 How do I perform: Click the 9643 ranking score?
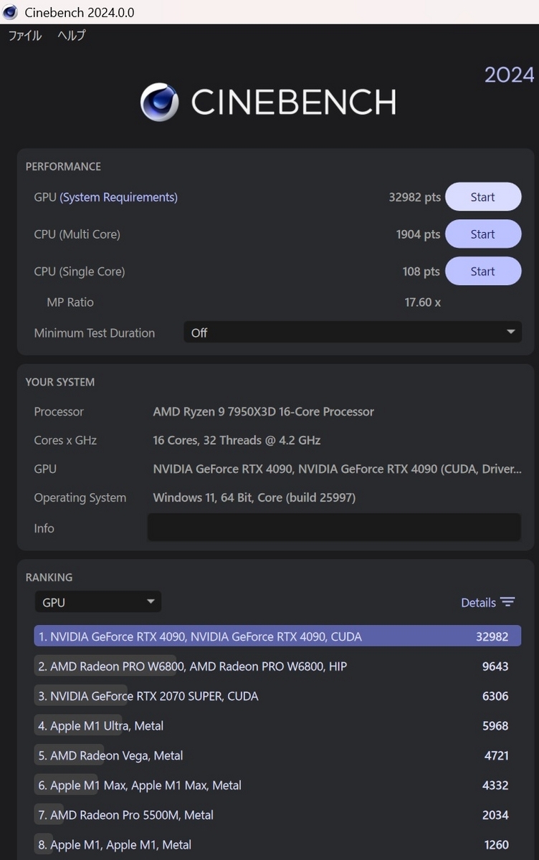click(495, 666)
